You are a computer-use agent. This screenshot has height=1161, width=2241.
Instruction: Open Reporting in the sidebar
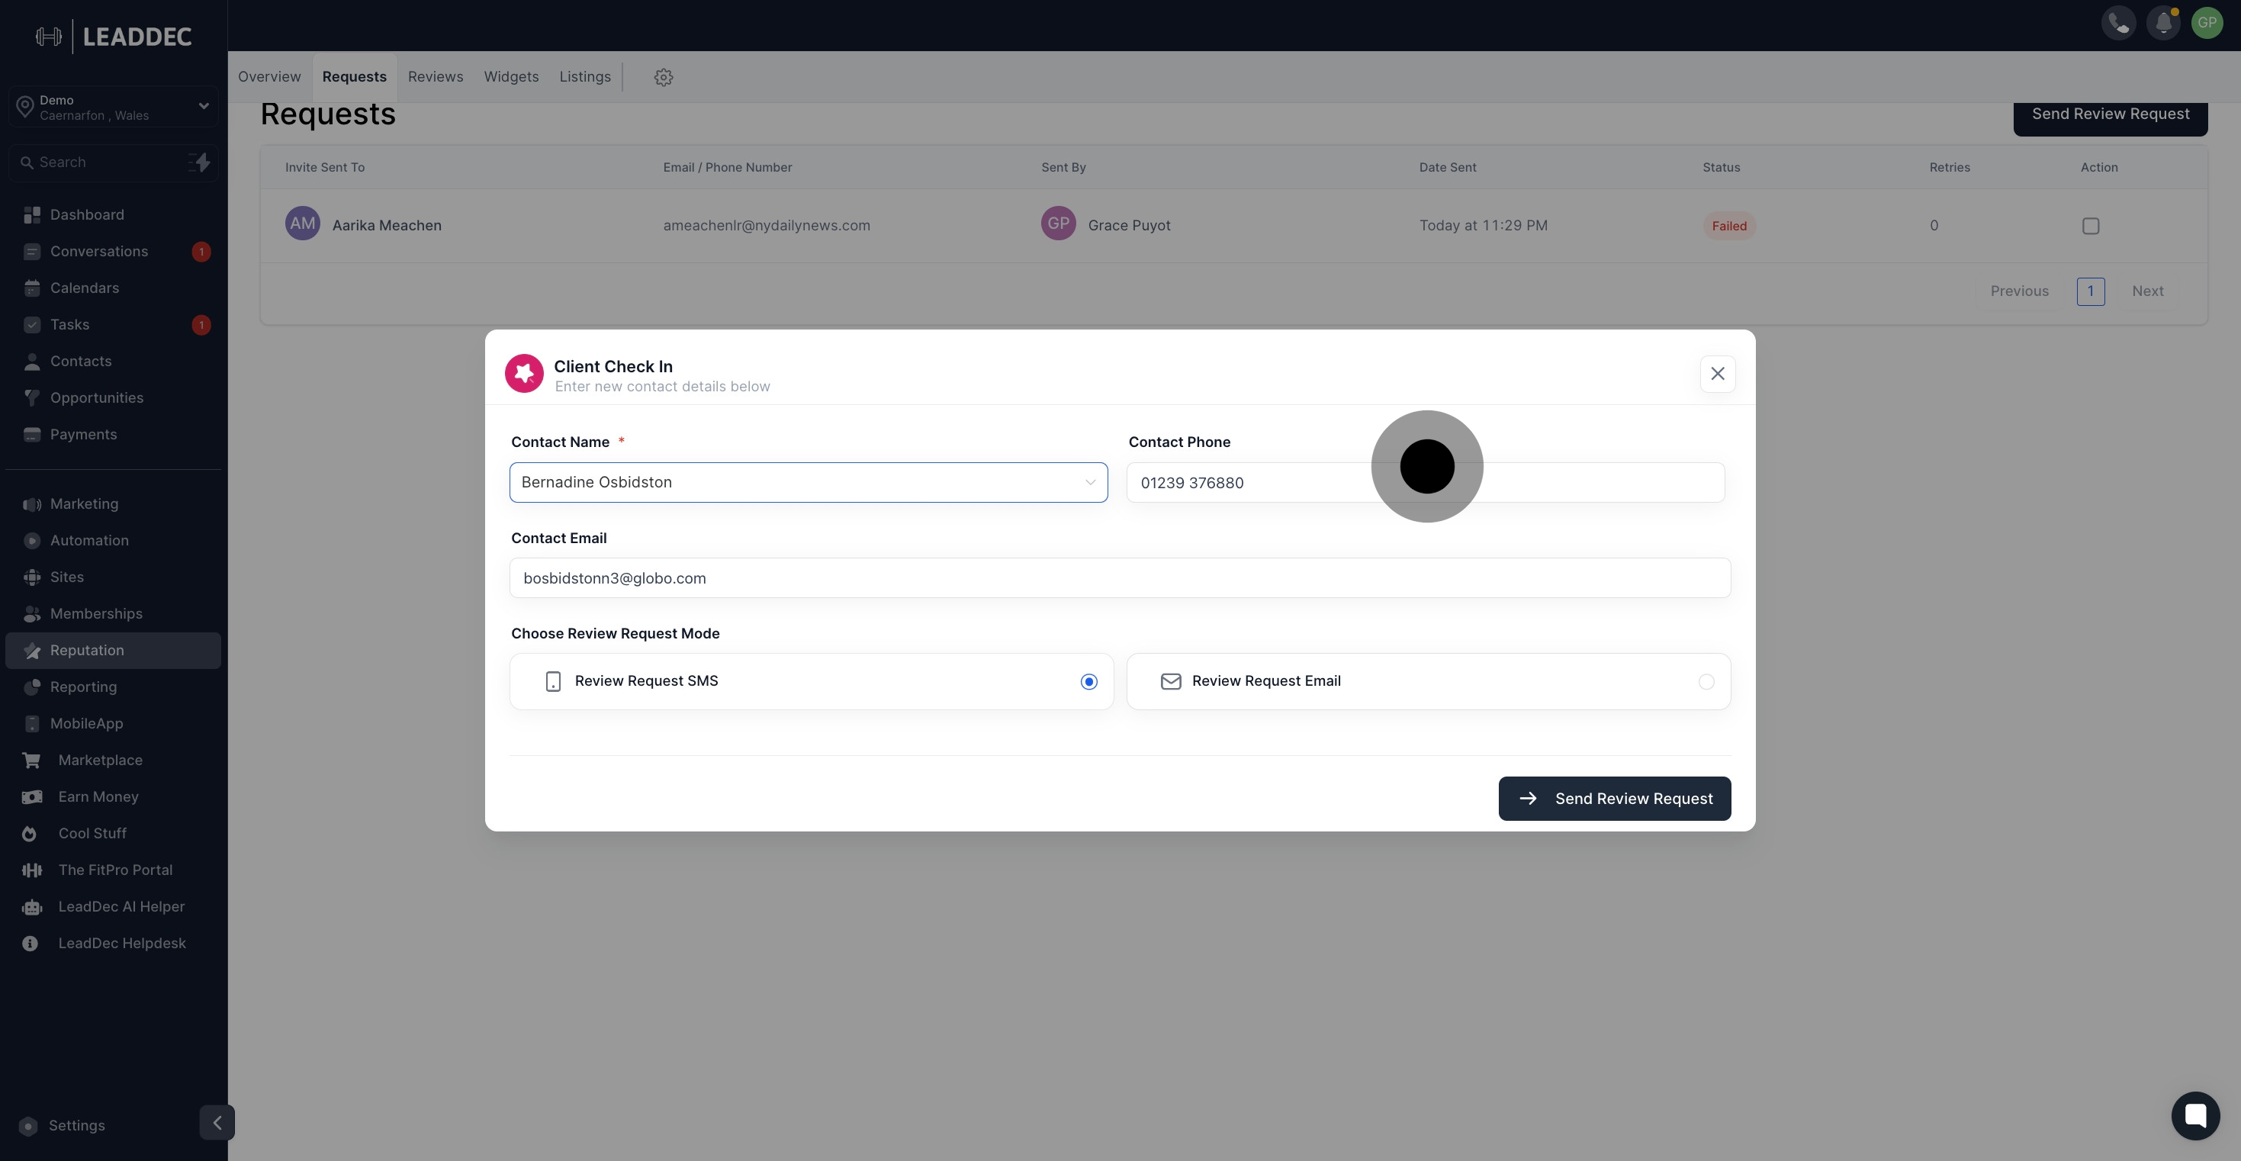coord(113,687)
